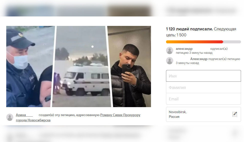Click the location edit pencil icon
The width and height of the screenshot is (244, 142).
(234, 114)
